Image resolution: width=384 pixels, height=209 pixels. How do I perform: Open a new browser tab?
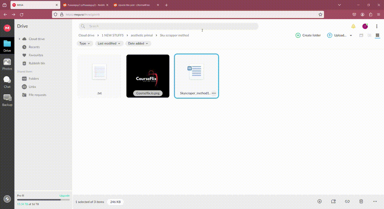(166, 5)
